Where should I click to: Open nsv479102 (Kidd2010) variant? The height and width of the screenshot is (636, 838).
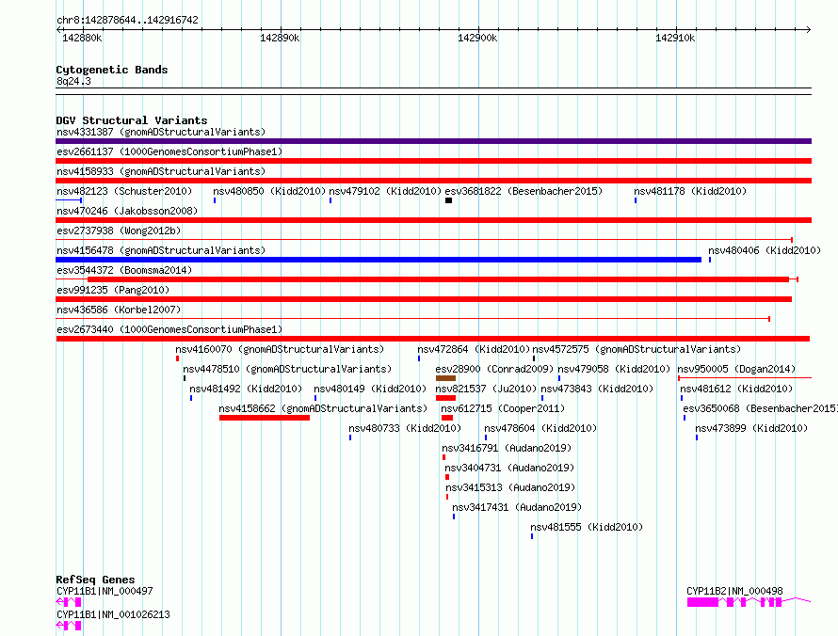(x=385, y=191)
